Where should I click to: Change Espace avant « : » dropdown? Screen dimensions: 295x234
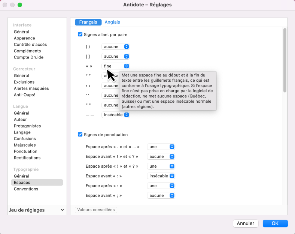click(x=161, y=176)
